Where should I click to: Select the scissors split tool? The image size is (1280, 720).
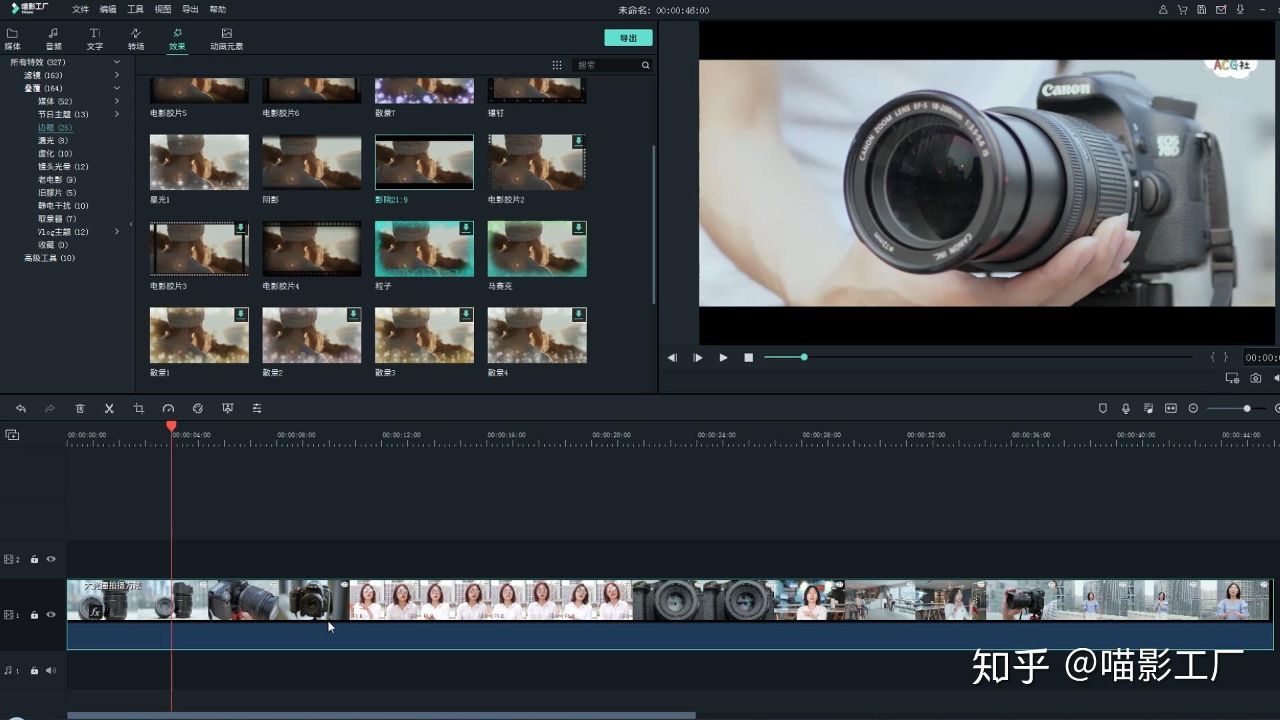pos(109,408)
